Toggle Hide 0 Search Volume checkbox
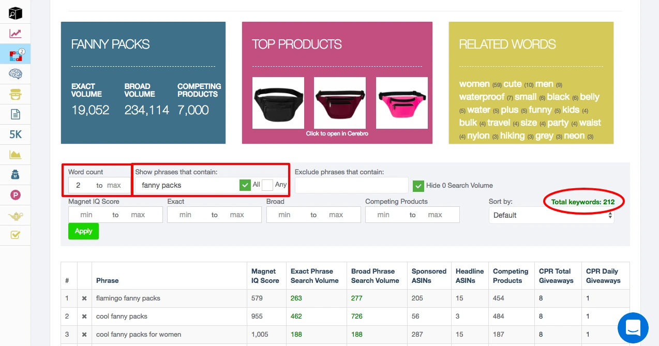Image resolution: width=659 pixels, height=346 pixels. (x=418, y=185)
